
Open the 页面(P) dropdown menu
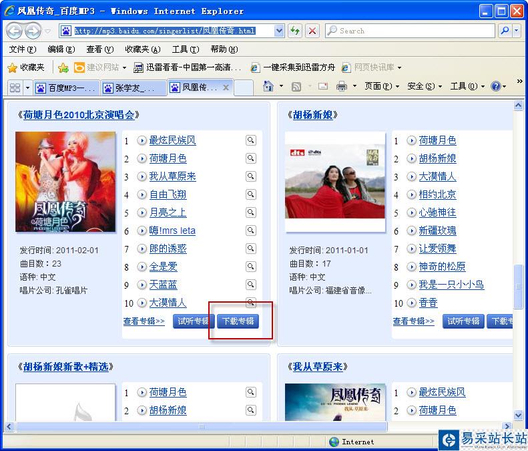[x=382, y=87]
